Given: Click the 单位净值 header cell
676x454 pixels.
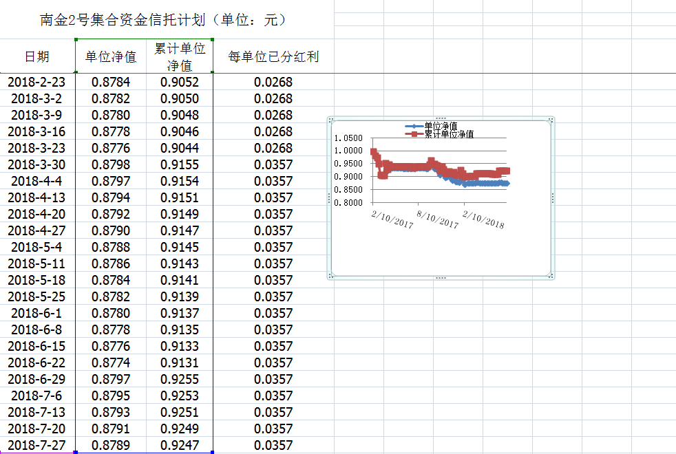Looking at the screenshot, I should click(x=111, y=56).
